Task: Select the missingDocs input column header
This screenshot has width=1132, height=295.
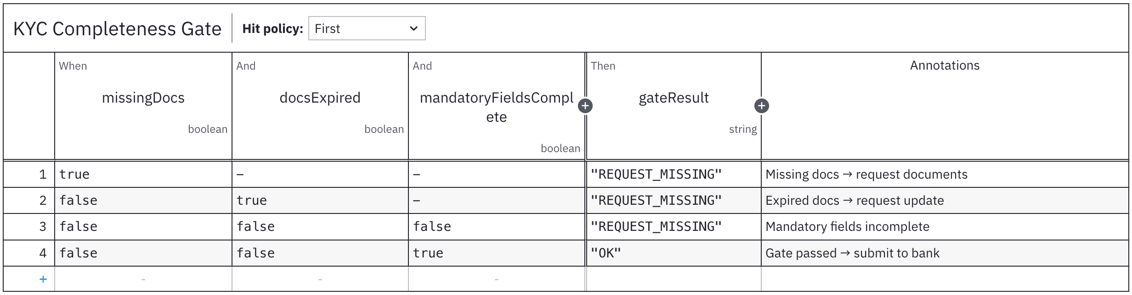Action: (143, 98)
